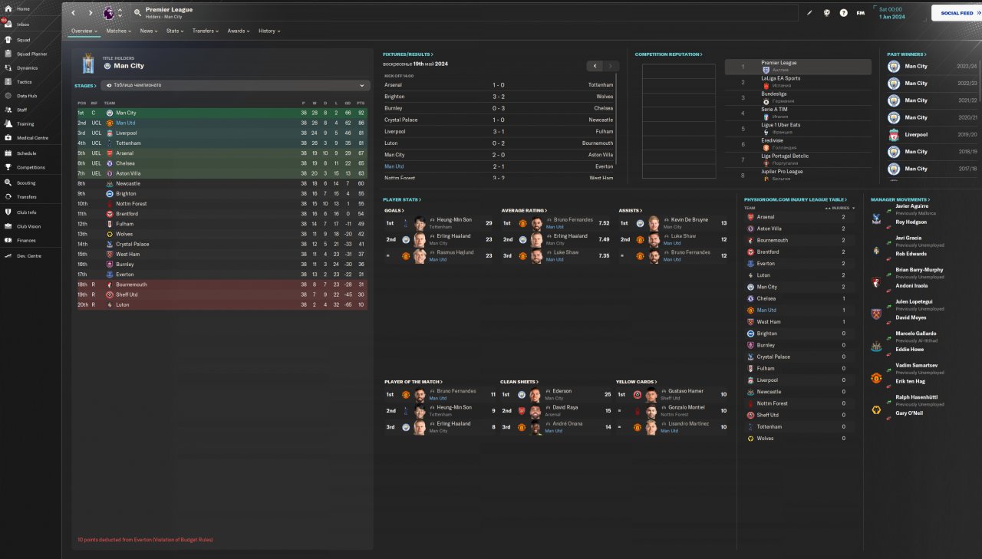Open the Fixtures/Results section link
Screen dimensions: 982x559
(x=408, y=54)
